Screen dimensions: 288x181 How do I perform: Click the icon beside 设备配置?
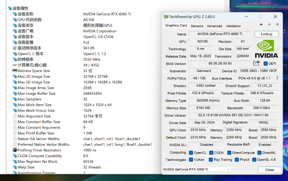coord(15,42)
